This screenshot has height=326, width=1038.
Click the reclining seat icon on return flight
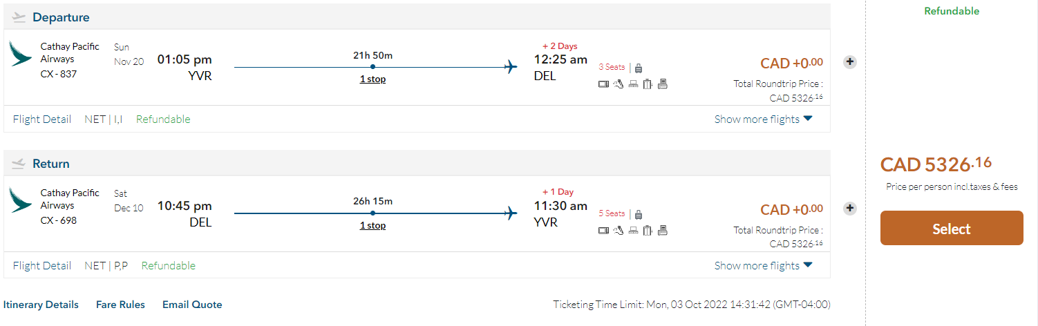tap(618, 231)
